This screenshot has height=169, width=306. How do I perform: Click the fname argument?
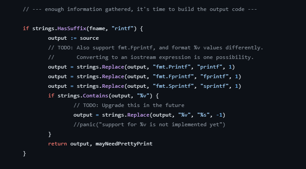[97, 28]
